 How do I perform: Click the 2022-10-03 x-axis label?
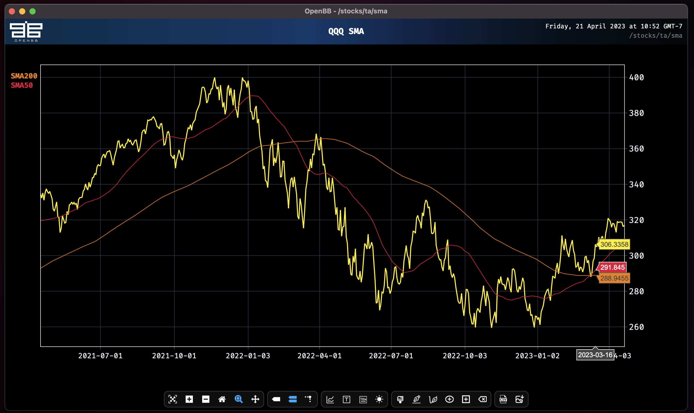(x=465, y=356)
